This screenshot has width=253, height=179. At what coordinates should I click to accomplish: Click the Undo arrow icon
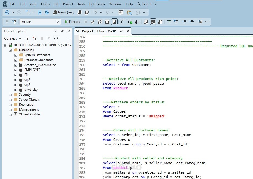point(96,12)
